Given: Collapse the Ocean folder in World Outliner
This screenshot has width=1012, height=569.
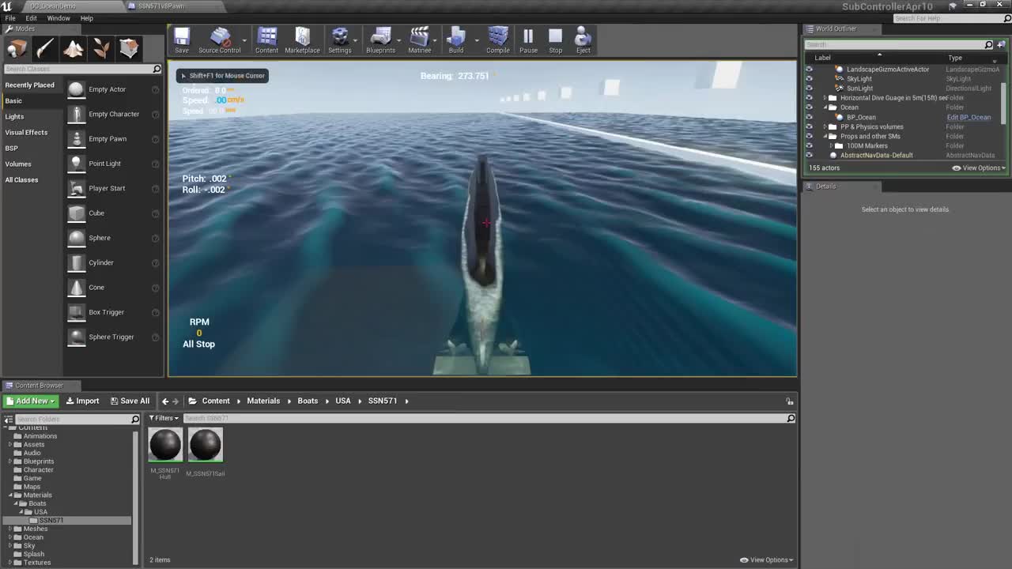Looking at the screenshot, I should [825, 107].
